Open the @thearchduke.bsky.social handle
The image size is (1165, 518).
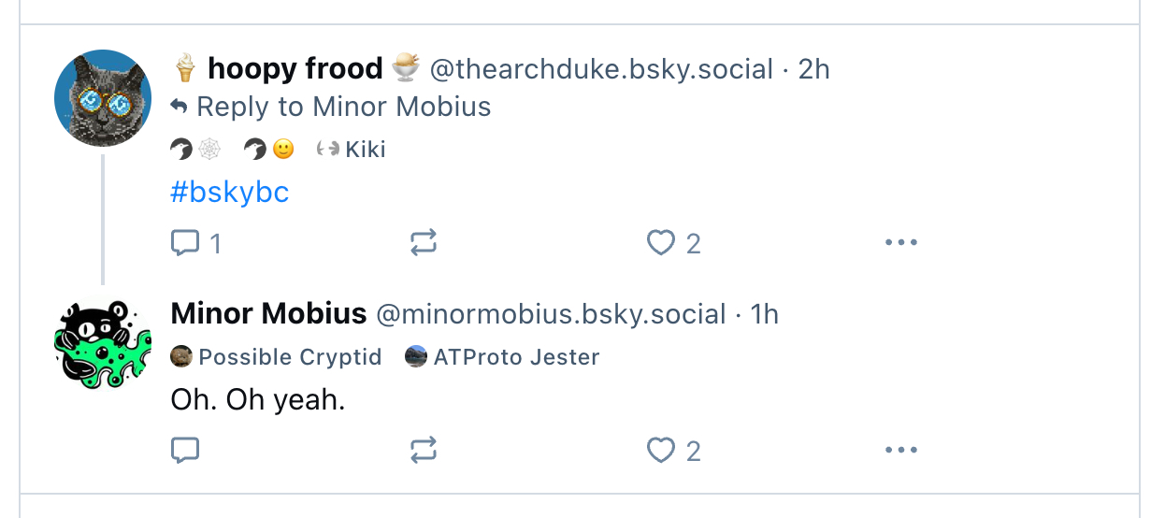(x=601, y=69)
